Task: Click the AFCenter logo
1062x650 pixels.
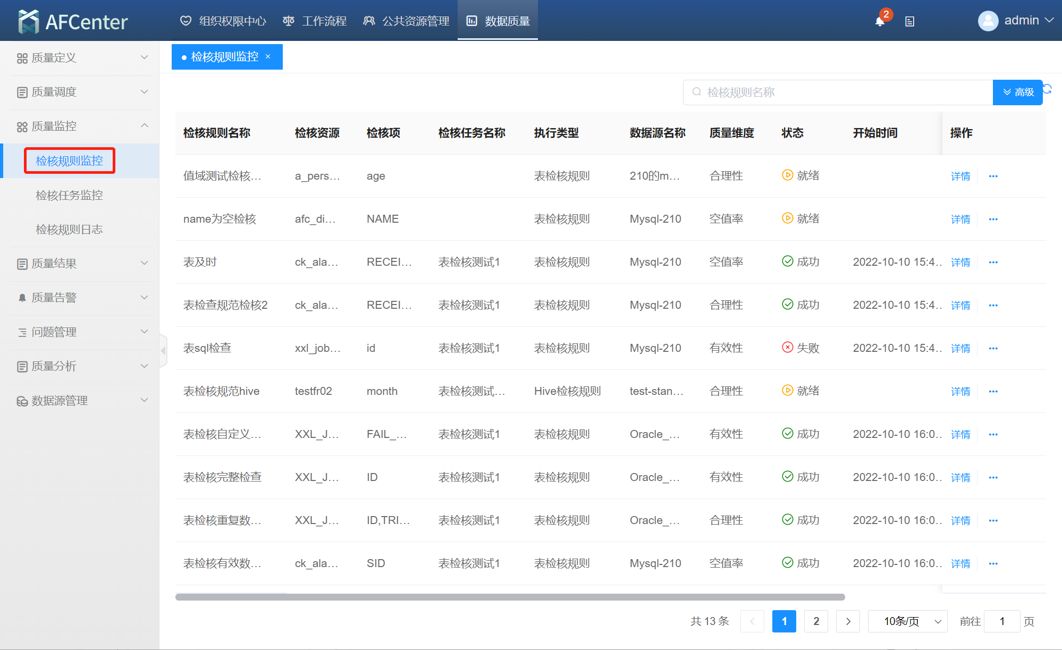Action: tap(73, 21)
